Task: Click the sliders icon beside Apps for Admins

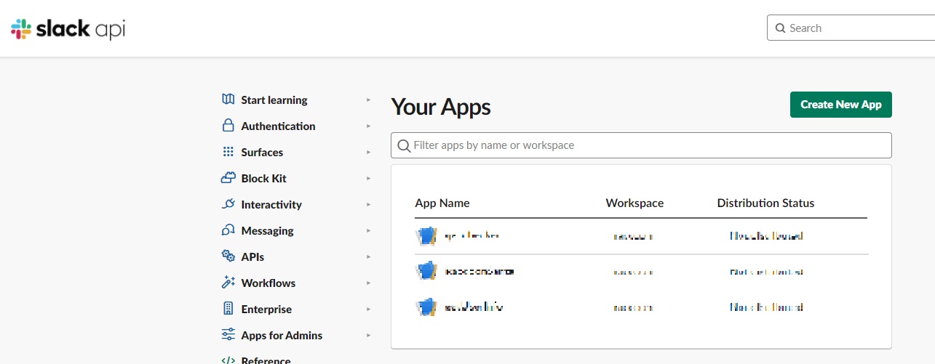Action: [x=228, y=335]
